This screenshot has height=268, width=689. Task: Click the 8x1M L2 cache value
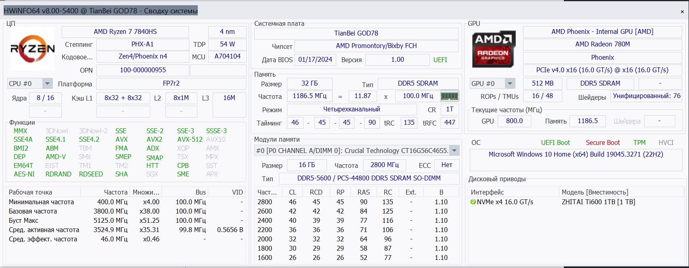(181, 98)
